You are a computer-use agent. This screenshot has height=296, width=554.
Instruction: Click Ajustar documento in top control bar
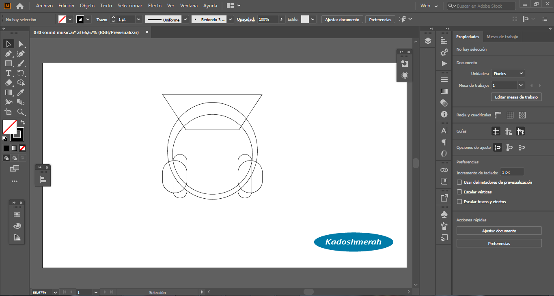[342, 19]
